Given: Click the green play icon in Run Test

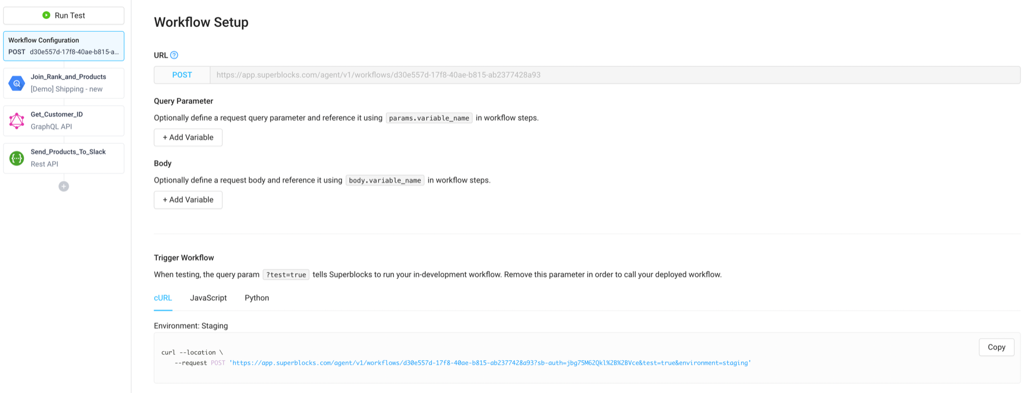Looking at the screenshot, I should pos(46,15).
